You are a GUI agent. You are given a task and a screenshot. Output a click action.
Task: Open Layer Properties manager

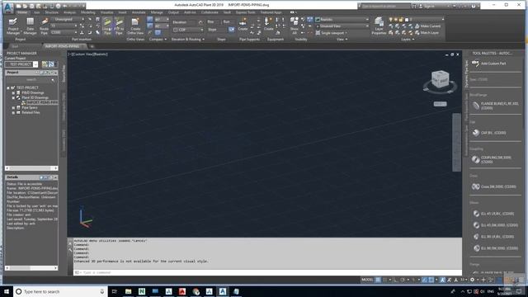point(379,26)
